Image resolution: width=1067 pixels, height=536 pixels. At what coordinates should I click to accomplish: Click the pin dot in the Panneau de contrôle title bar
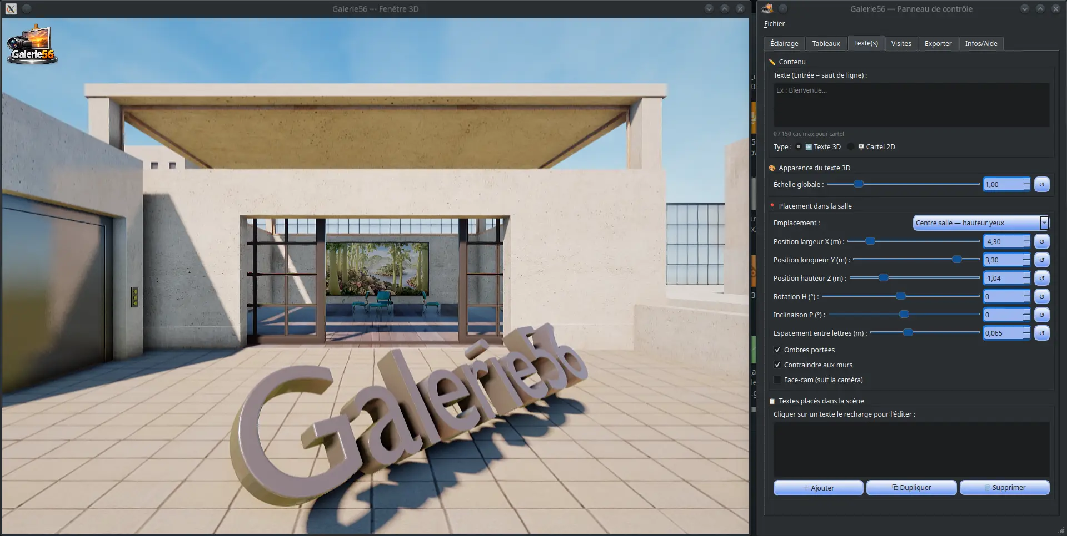pyautogui.click(x=783, y=8)
